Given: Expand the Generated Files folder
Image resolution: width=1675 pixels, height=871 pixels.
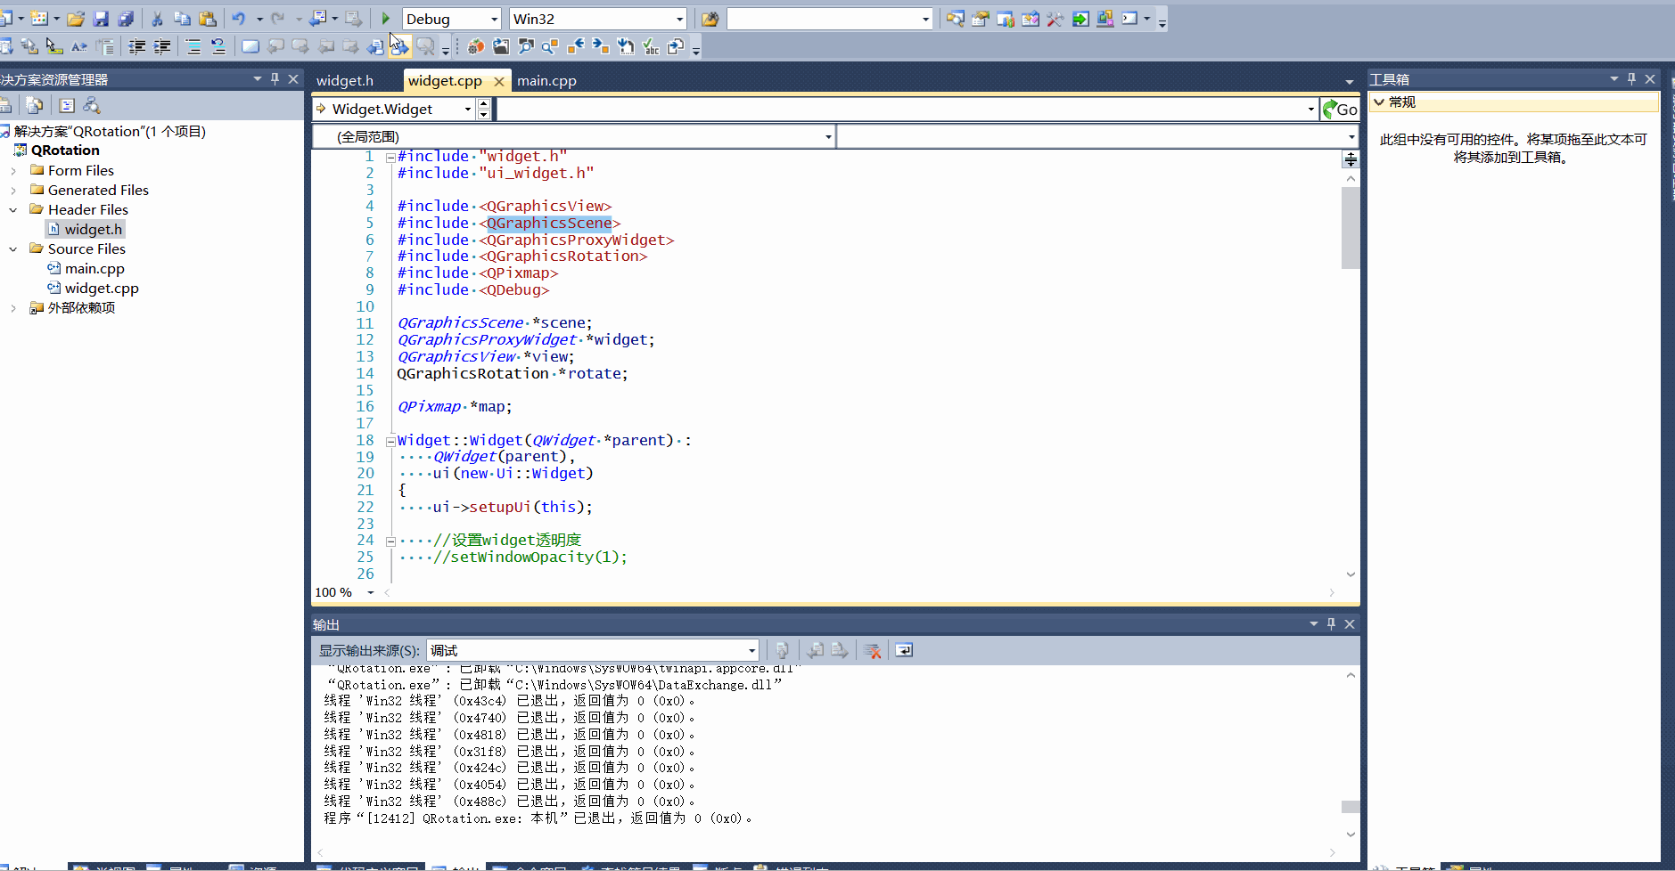Looking at the screenshot, I should point(13,190).
